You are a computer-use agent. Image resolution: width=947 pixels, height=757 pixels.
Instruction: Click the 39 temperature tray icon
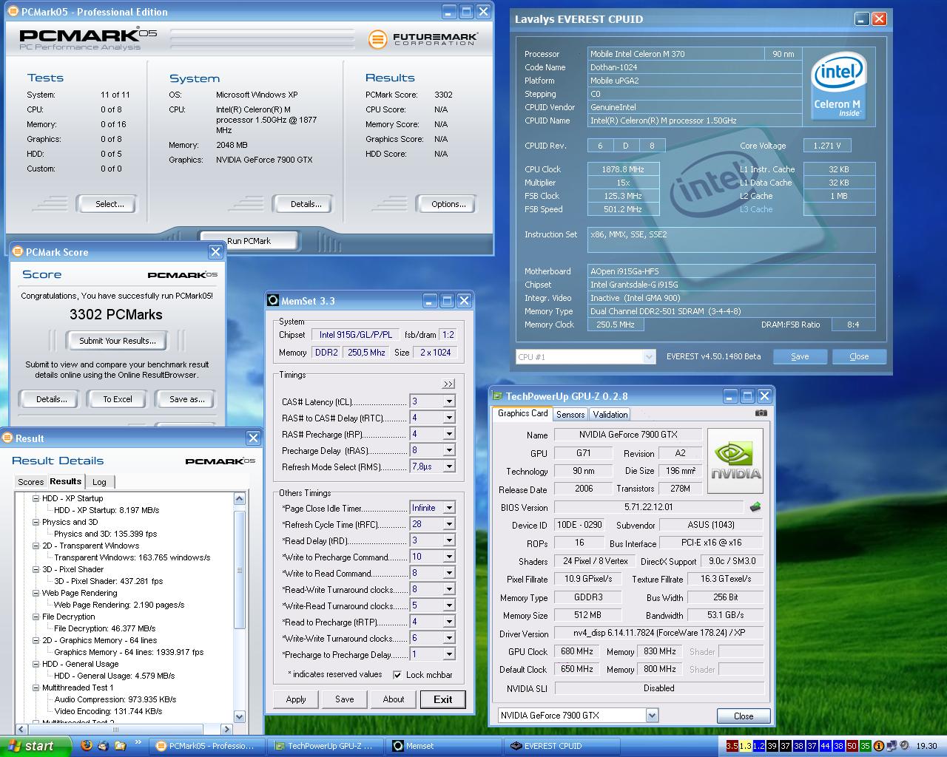(x=772, y=746)
